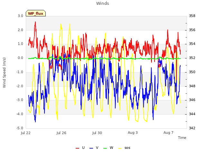Click the Aug 3 date tick label
This screenshot has width=206, height=154.
click(133, 133)
